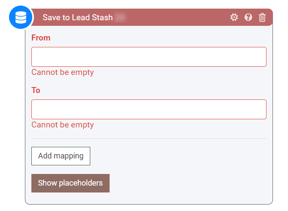Click empty header space left of gear icon
Screen dimensions: 288x211
[181, 18]
